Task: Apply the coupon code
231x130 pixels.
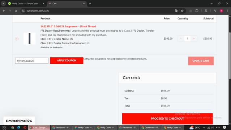Action: (67, 60)
